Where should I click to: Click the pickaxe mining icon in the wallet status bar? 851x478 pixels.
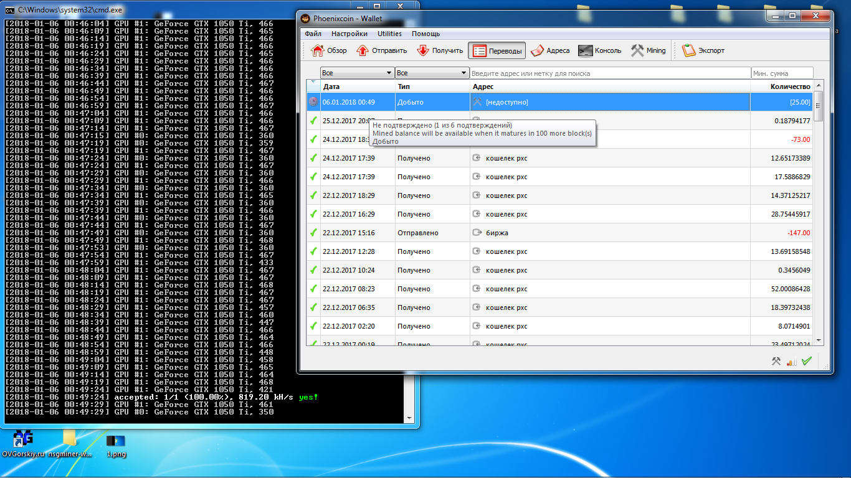(776, 361)
